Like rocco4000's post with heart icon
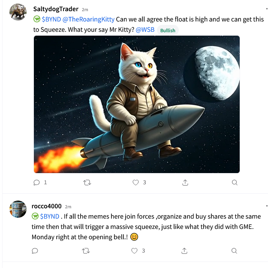This screenshot has width=268, height=268. [134, 251]
